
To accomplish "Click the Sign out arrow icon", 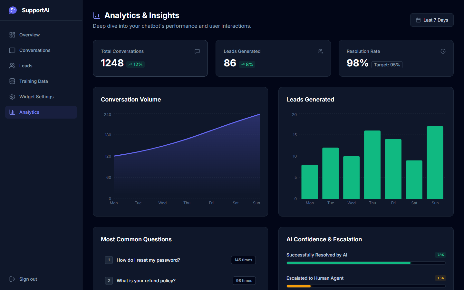I will click(12, 279).
